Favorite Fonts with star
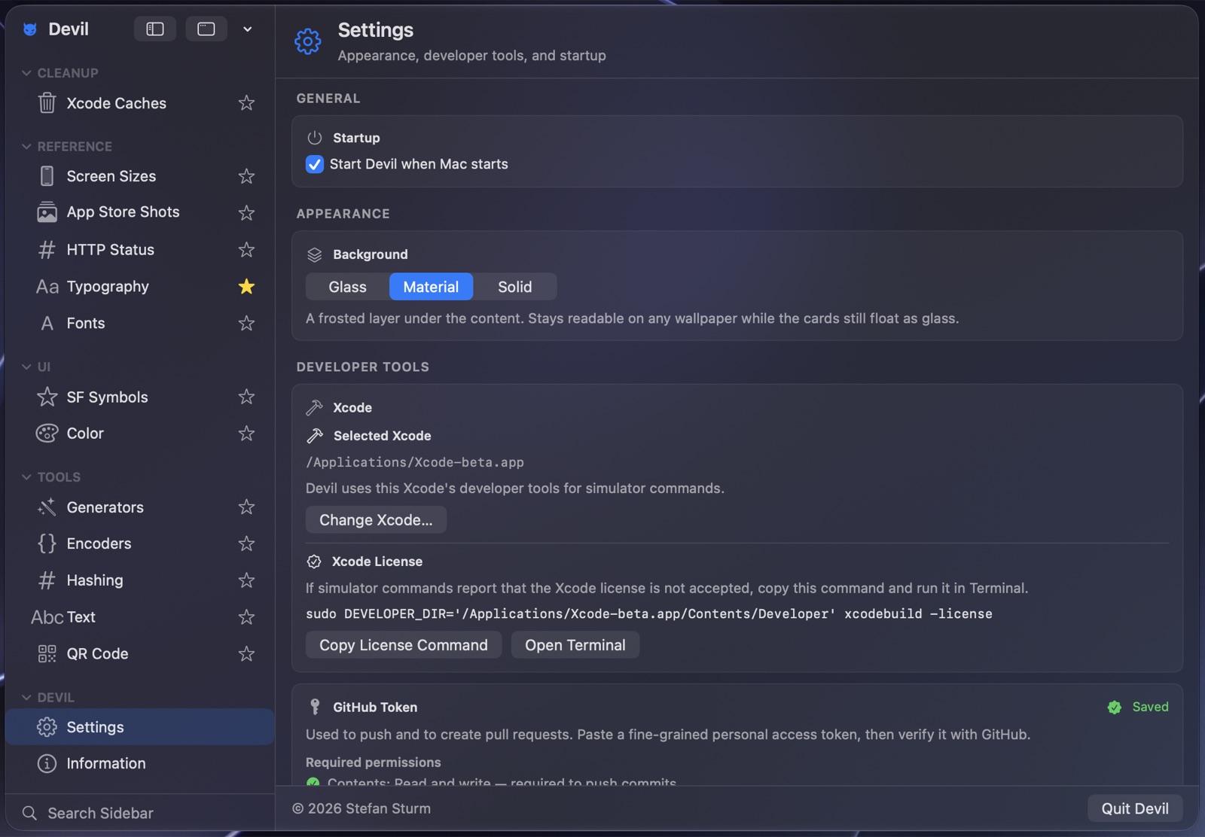This screenshot has width=1205, height=837. pyautogui.click(x=246, y=323)
